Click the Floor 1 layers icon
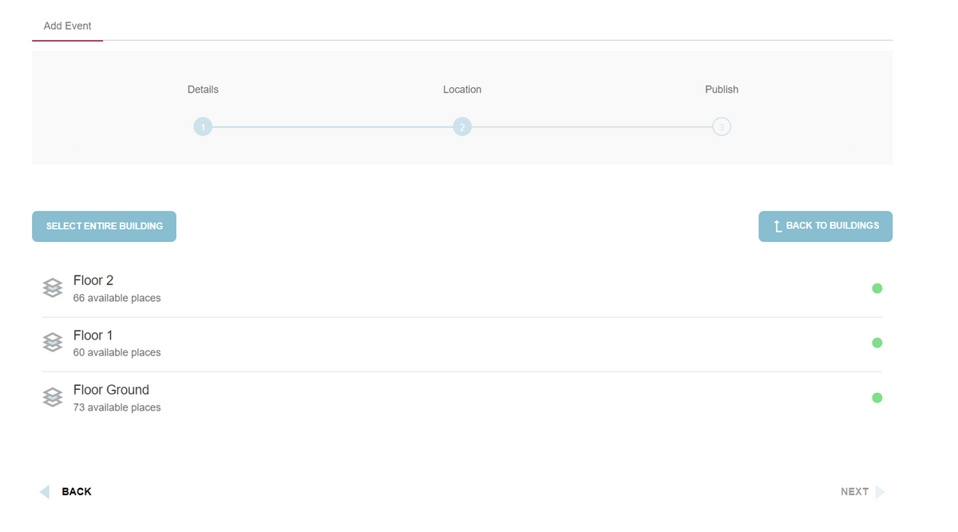The width and height of the screenshot is (958, 532). click(53, 343)
